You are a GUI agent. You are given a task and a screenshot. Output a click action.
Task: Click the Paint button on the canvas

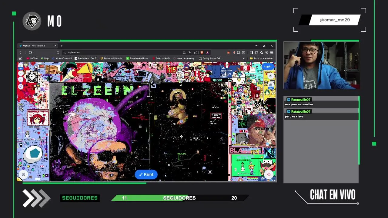coord(146,174)
